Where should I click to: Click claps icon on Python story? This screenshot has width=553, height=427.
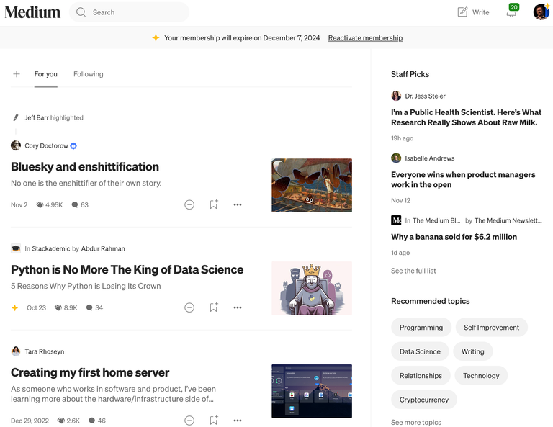click(x=58, y=308)
